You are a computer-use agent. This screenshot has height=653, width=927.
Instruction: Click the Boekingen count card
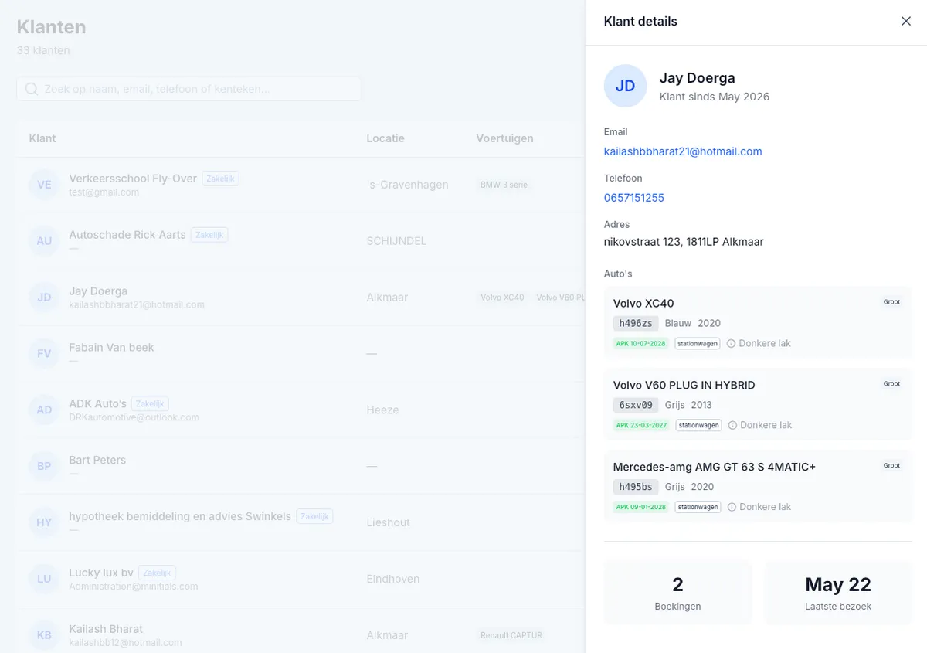[x=677, y=593]
